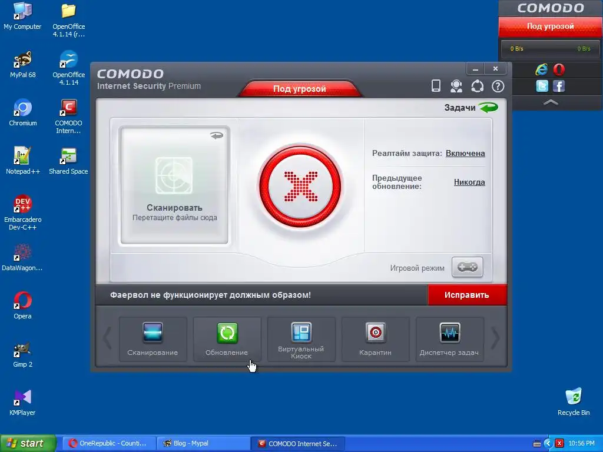Select DataWagon desktop icon
This screenshot has height=452, width=603.
click(x=22, y=258)
